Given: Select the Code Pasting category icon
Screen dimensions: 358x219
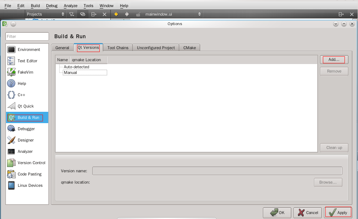Looking at the screenshot, I should (x=12, y=174).
